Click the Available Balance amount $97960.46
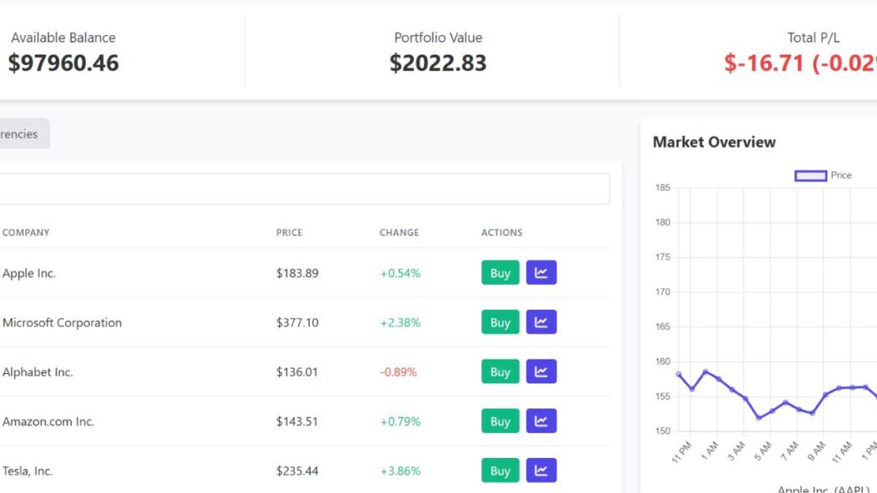Screen dimensions: 877x493 pyautogui.click(x=63, y=62)
